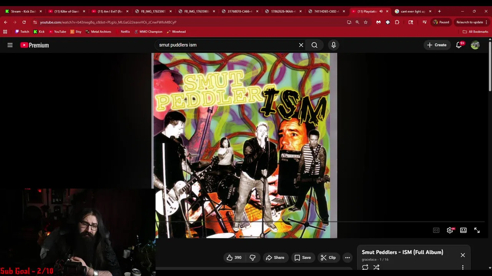This screenshot has height=276, width=492.
Task: Open the Etsy bookmark
Action: (76, 32)
